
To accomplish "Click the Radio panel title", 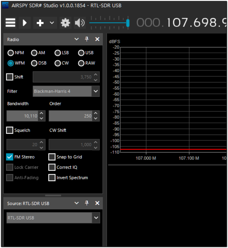I will click(x=13, y=39).
